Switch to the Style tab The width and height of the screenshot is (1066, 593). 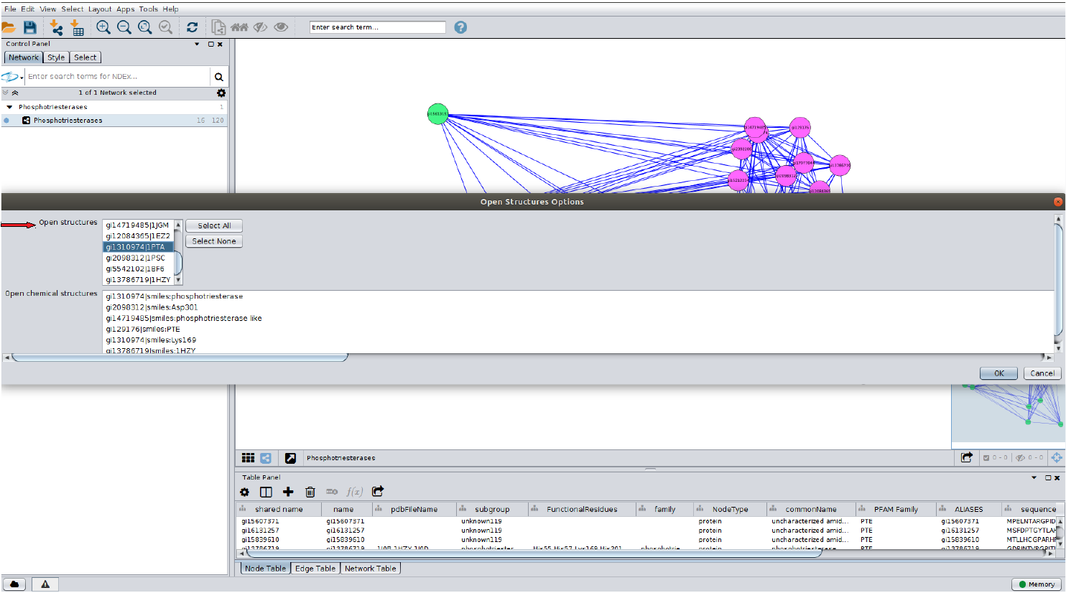click(56, 57)
